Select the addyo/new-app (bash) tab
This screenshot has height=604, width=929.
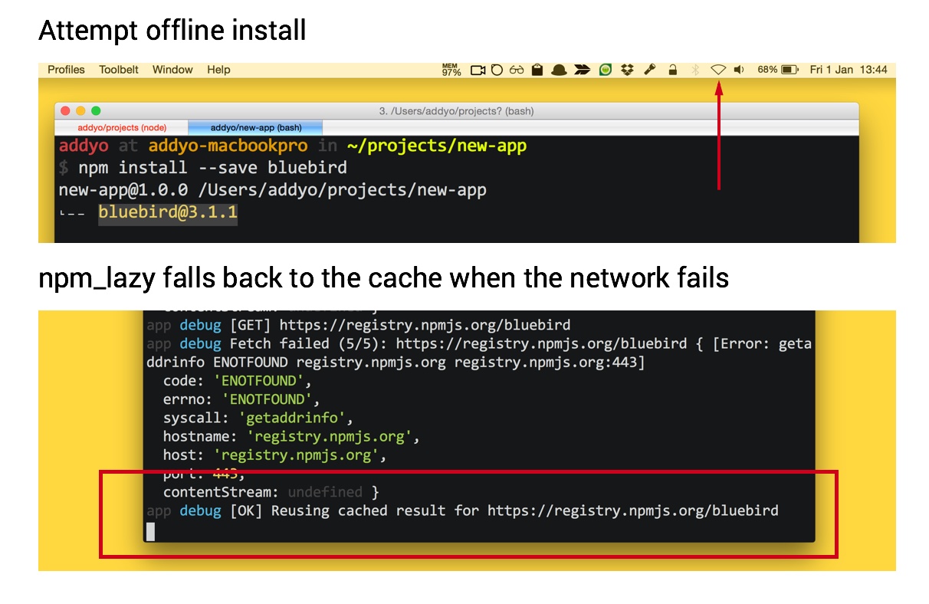(x=256, y=127)
